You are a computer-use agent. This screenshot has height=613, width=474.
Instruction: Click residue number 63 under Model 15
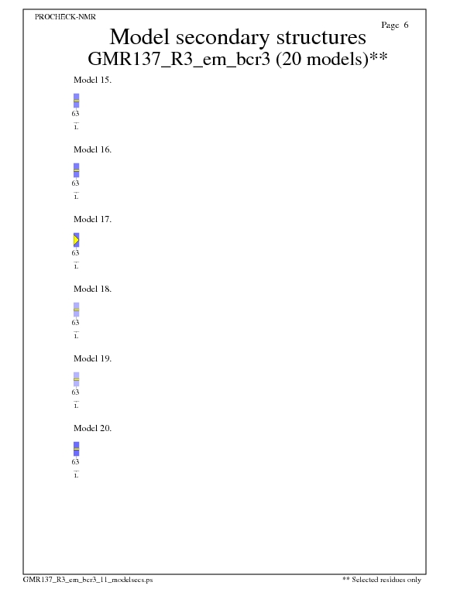point(76,114)
